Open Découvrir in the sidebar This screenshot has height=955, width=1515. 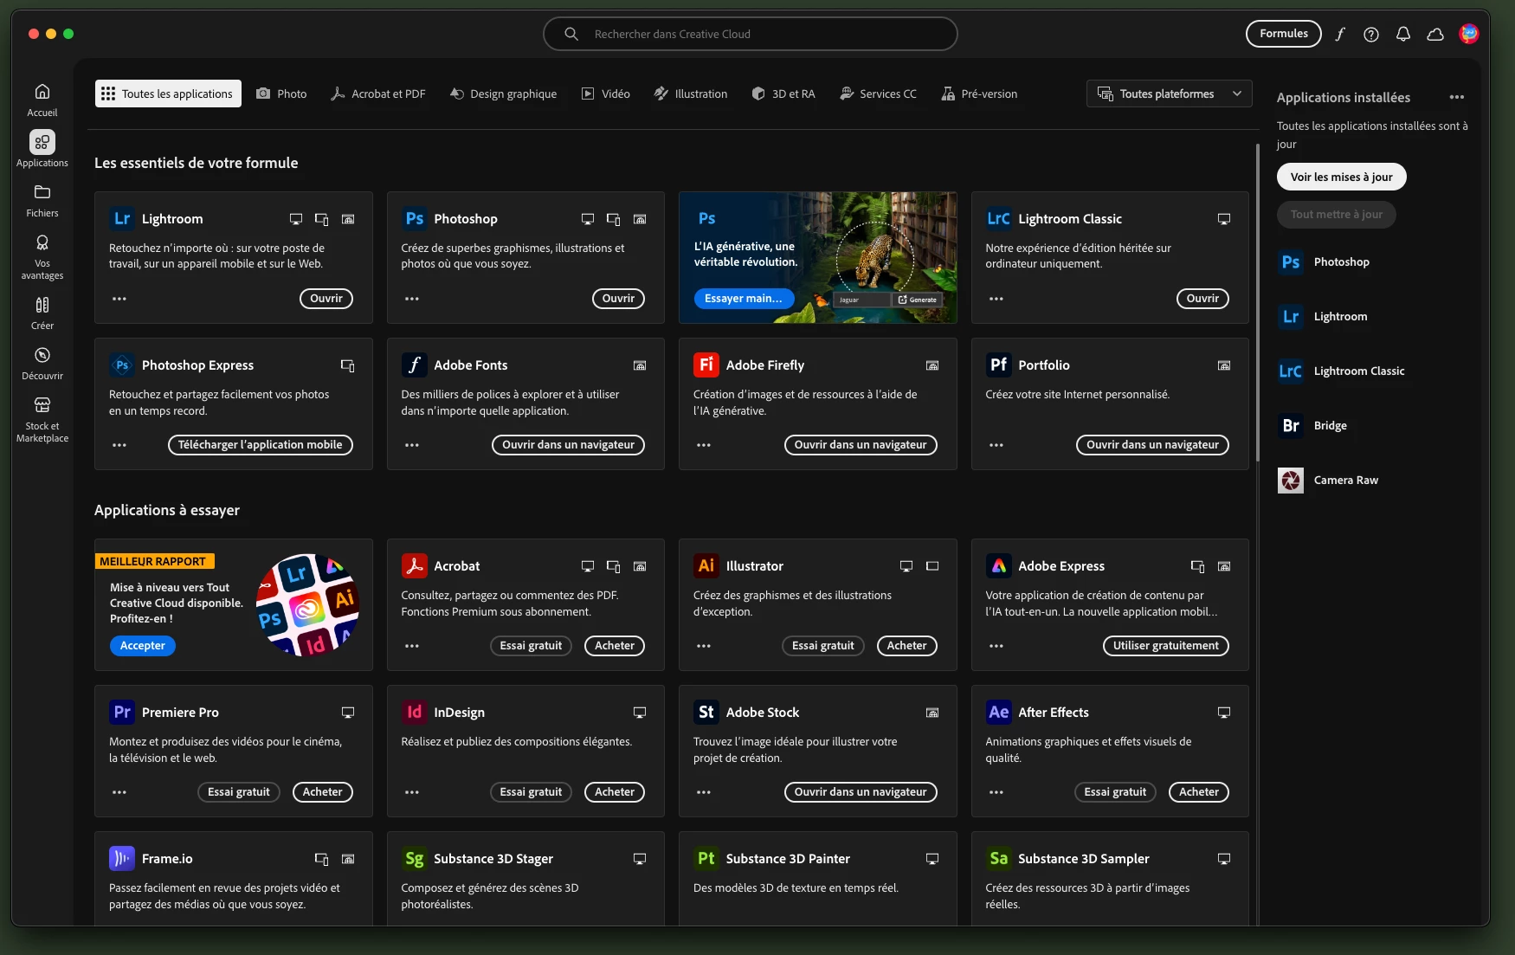pos(42,364)
